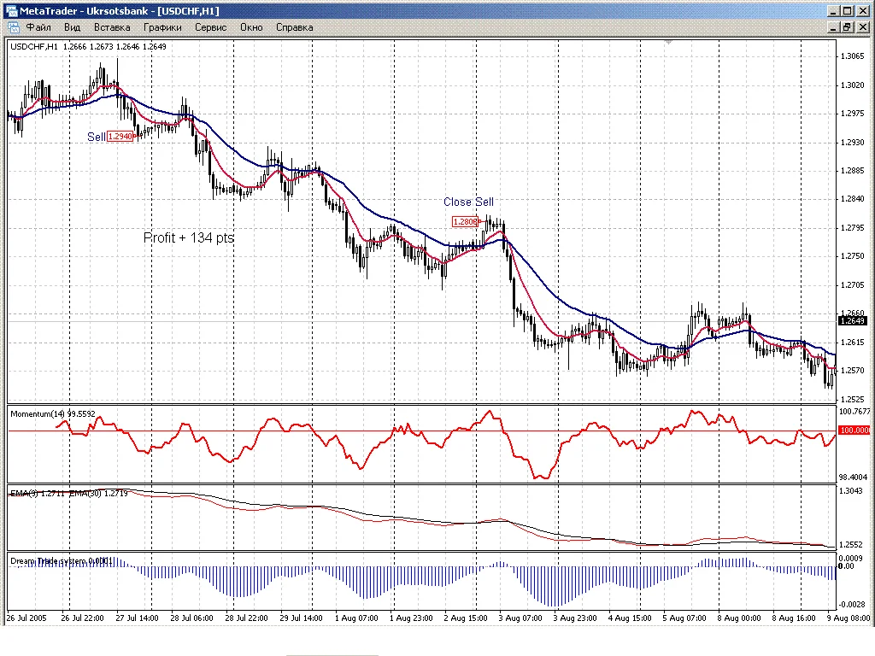This screenshot has height=656, width=875.
Task: Select the 1.2806 Close Sell price tag
Action: pos(465,221)
